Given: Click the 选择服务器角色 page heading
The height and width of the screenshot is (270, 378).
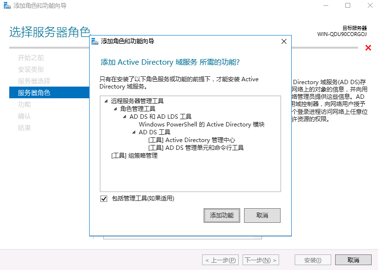Looking at the screenshot, I should pyautogui.click(x=50, y=32).
